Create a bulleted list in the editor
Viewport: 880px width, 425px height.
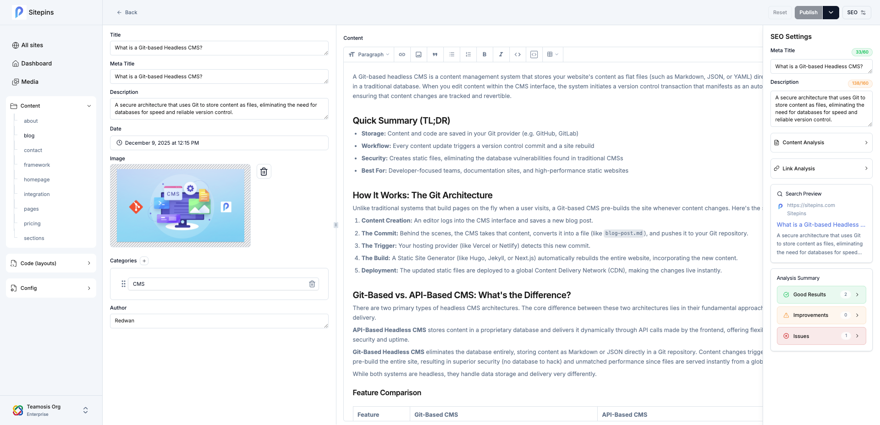pyautogui.click(x=451, y=54)
